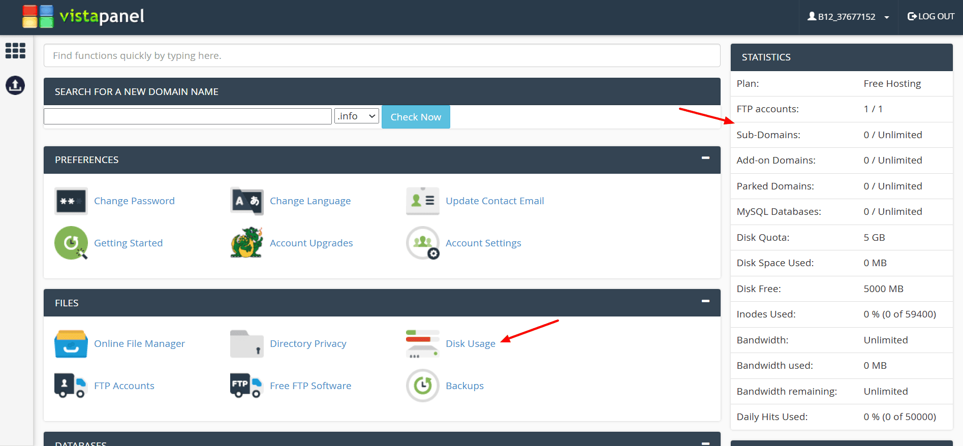The image size is (963, 446).
Task: Open the Directory Privacy link
Action: click(308, 344)
